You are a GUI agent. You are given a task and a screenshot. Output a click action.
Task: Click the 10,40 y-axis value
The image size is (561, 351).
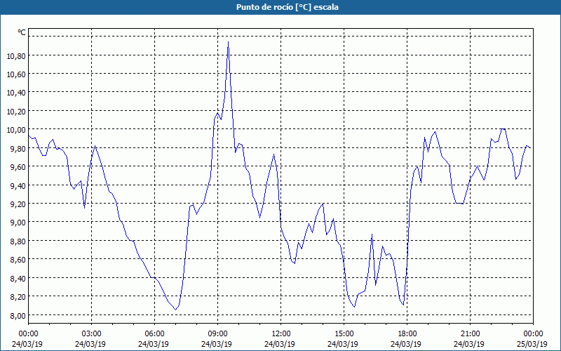pyautogui.click(x=16, y=93)
